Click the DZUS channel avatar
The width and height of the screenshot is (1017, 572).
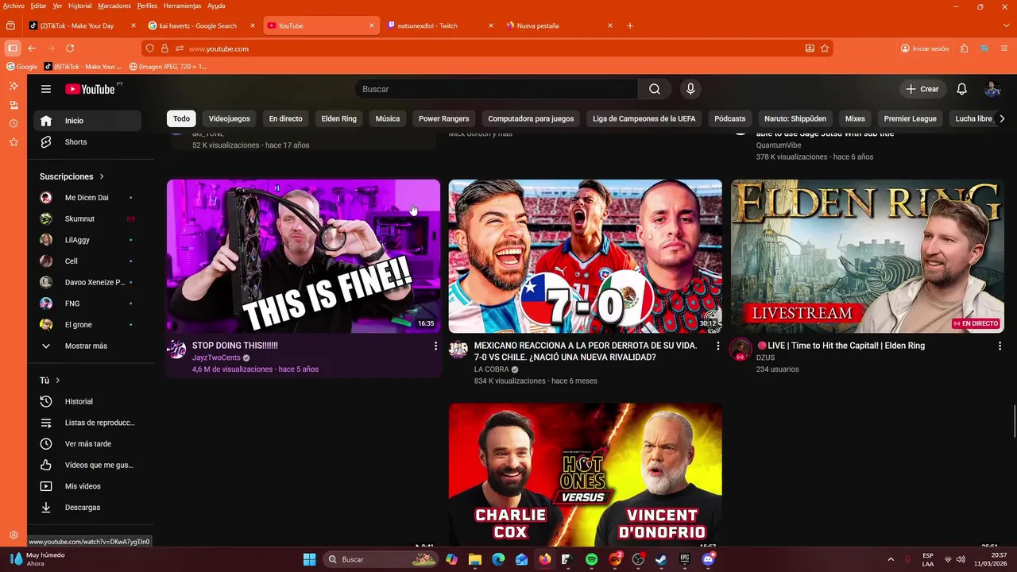741,350
